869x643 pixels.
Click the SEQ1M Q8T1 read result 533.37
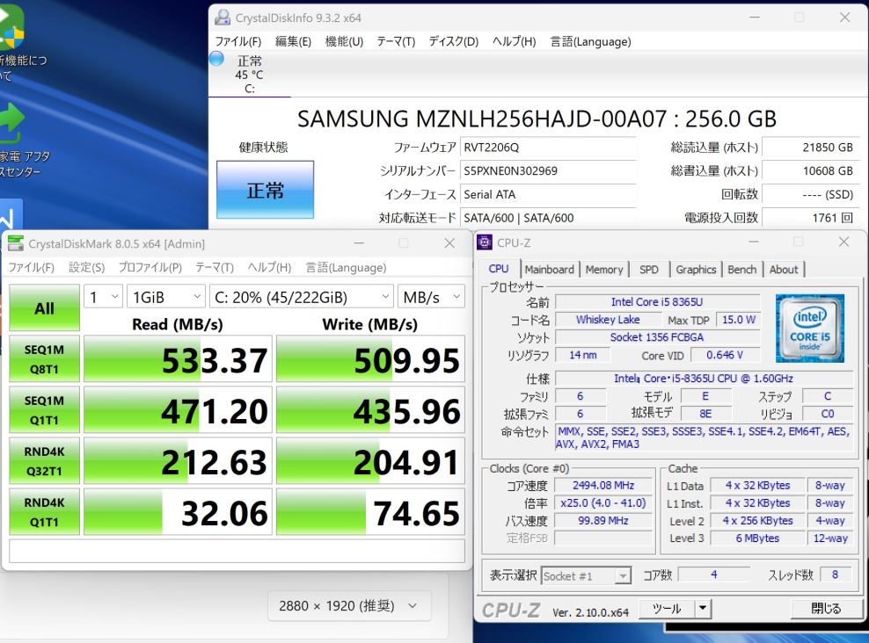(178, 359)
